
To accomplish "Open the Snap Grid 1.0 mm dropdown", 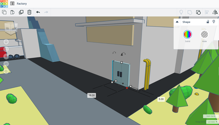I will coord(212,122).
